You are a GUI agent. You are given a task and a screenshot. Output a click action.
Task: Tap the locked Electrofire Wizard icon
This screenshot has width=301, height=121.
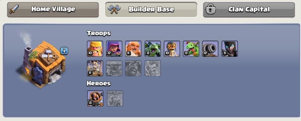[153, 68]
